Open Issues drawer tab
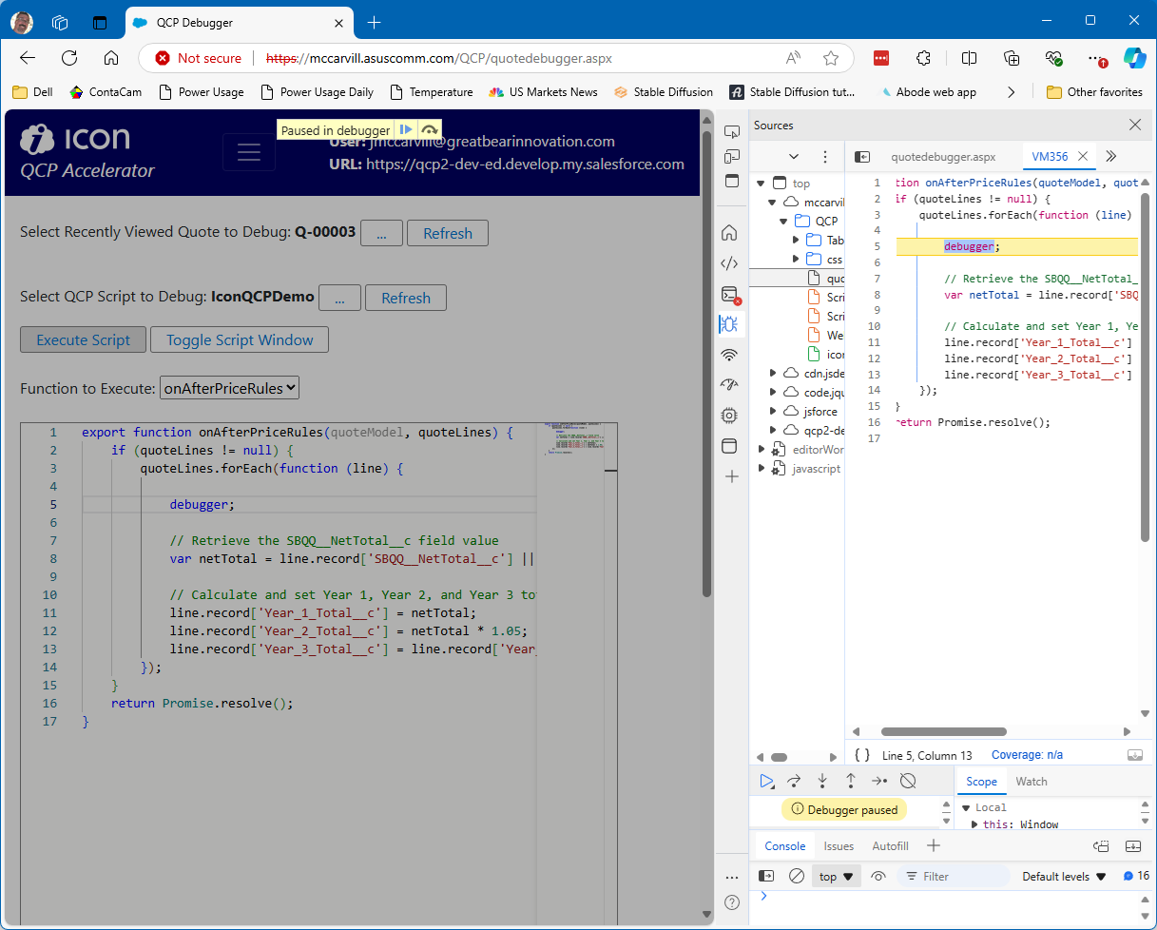Viewport: 1157px width, 930px height. click(839, 845)
